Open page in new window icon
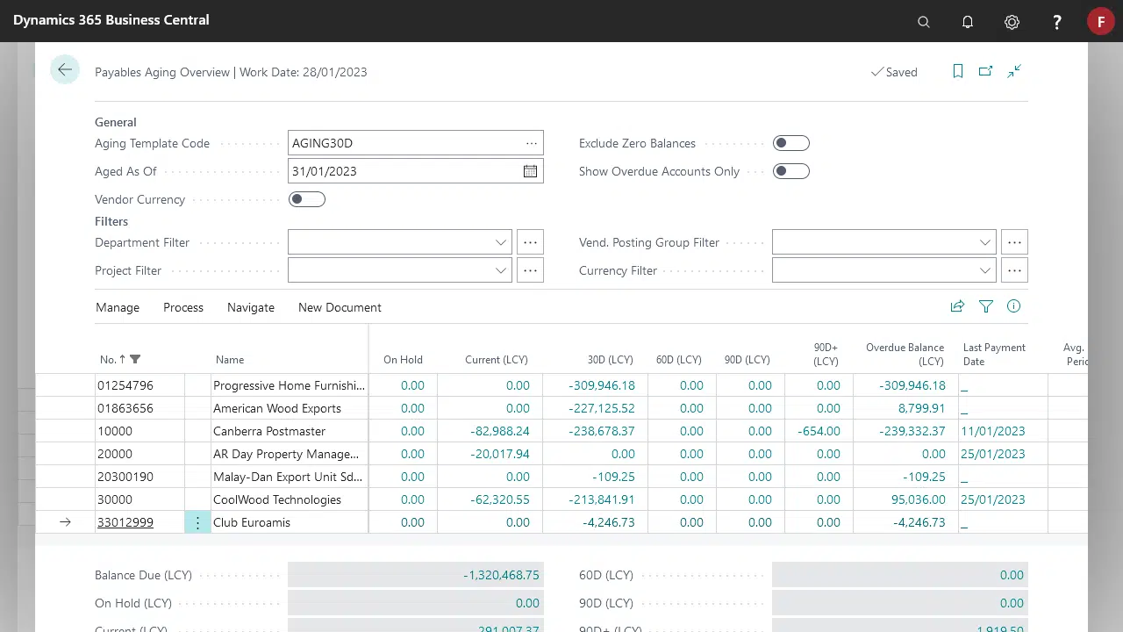Screen dimensions: 1123x632 tap(985, 71)
